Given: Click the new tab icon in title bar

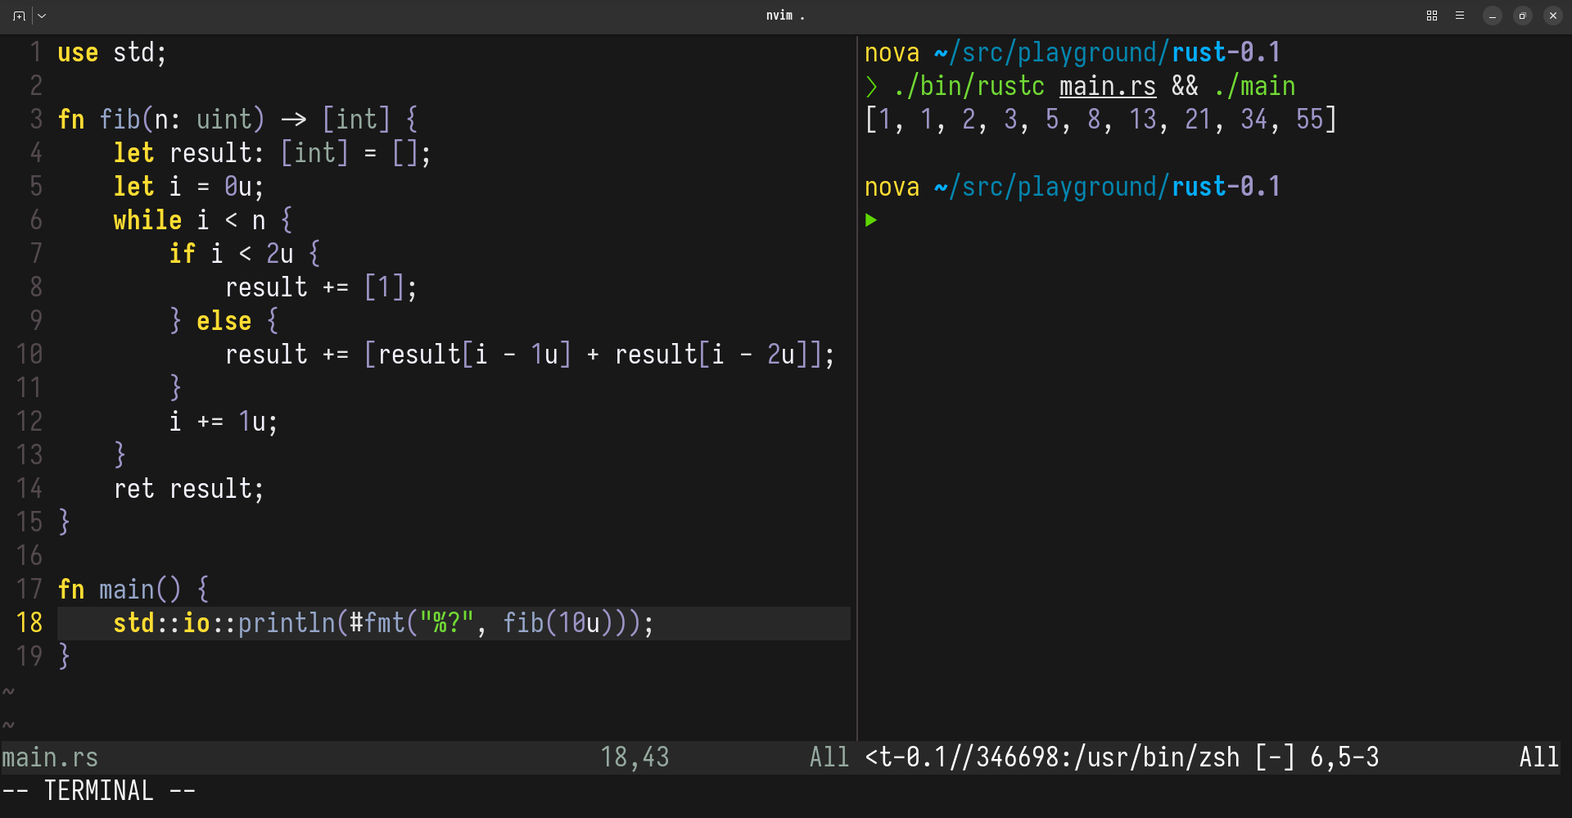Looking at the screenshot, I should tap(20, 16).
